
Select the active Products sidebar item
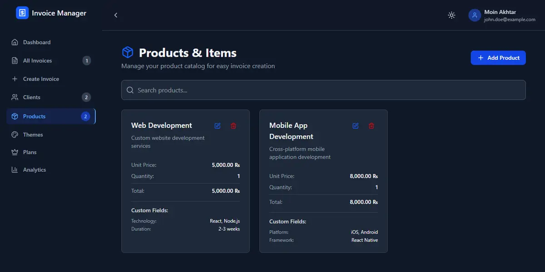(x=35, y=117)
